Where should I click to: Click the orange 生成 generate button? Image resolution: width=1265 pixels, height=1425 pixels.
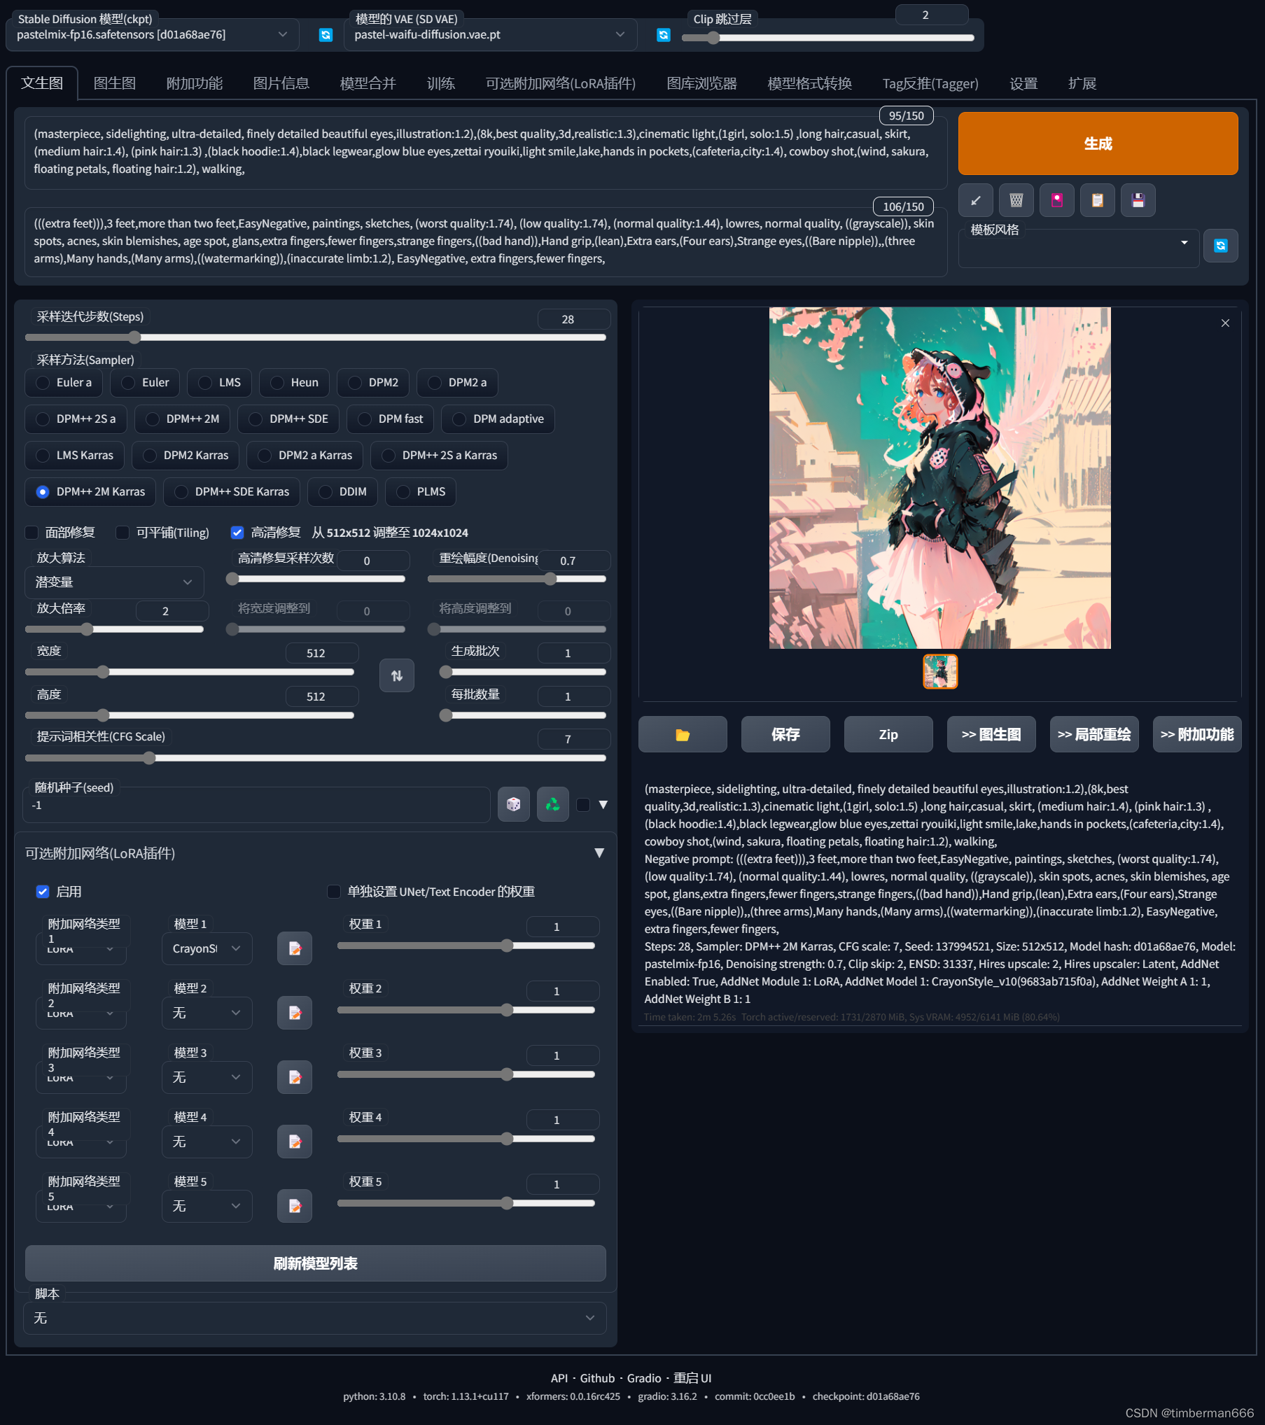[1098, 143]
